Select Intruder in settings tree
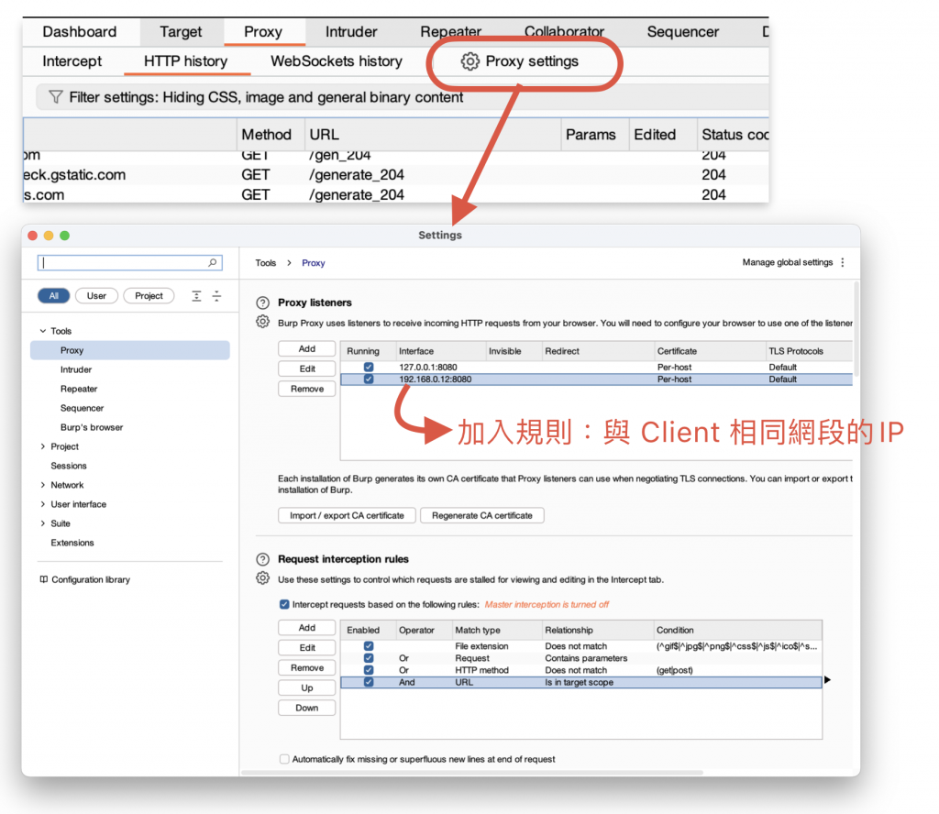The image size is (939, 814). point(76,370)
